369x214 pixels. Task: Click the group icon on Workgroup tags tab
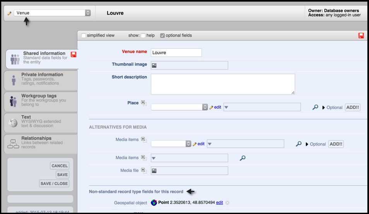(x=13, y=101)
